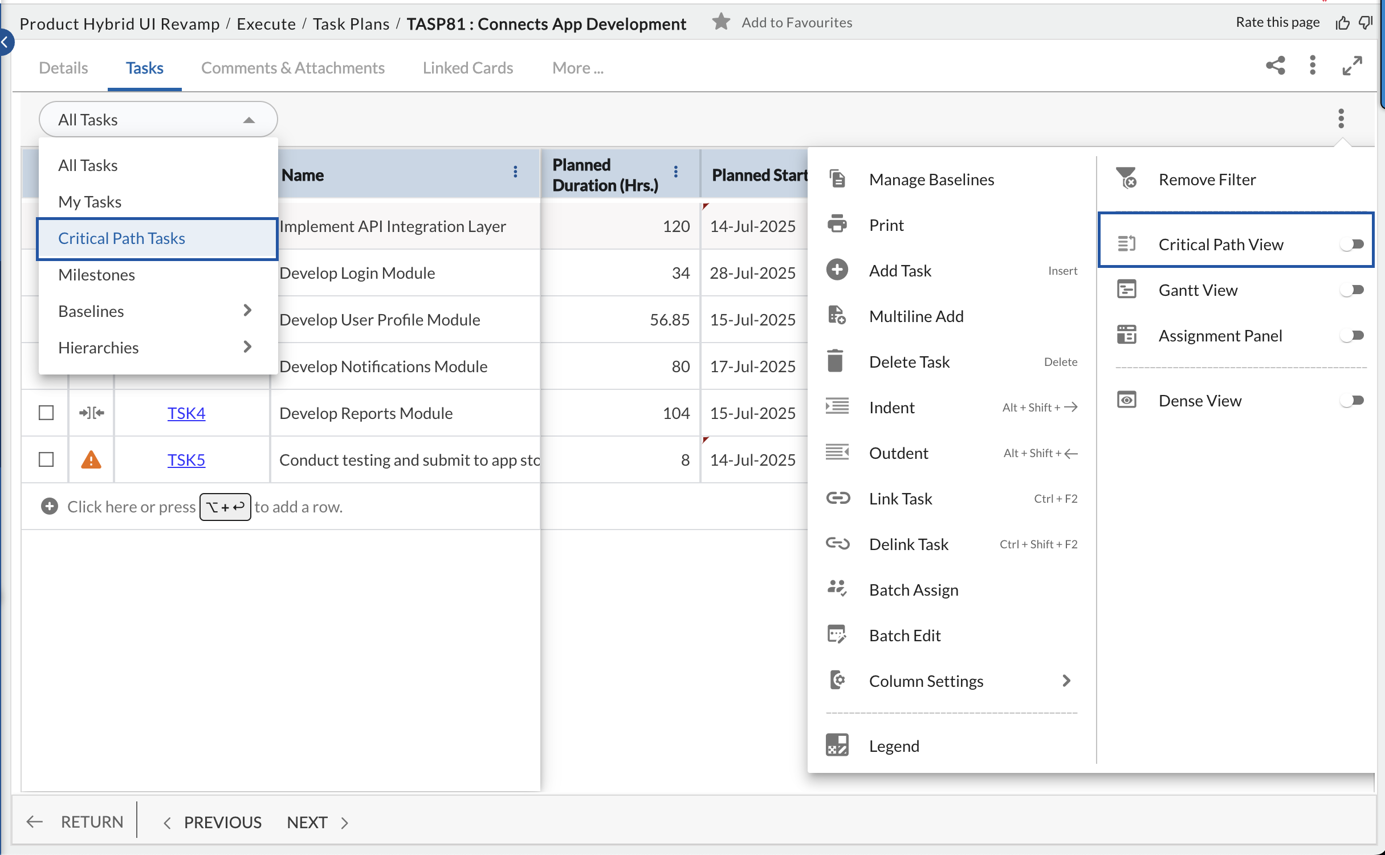Toggle the Critical Path View switch
1385x855 pixels.
1351,245
